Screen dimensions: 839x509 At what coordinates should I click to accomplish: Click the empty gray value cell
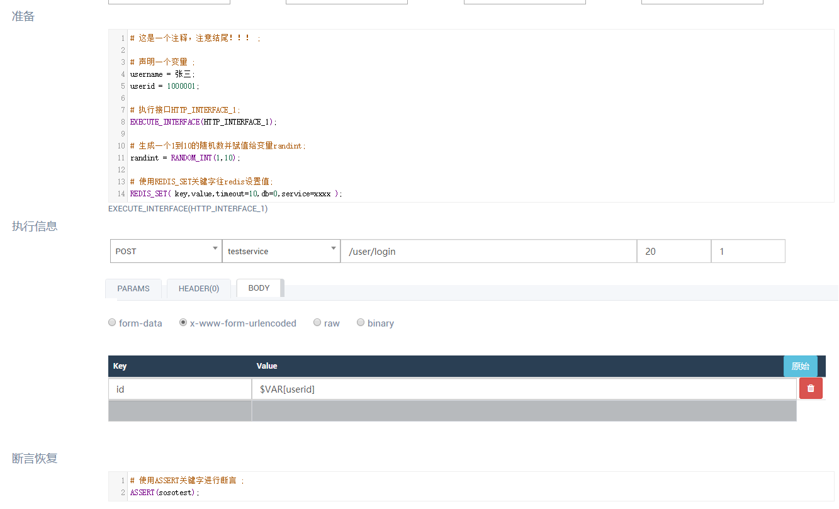(524, 411)
